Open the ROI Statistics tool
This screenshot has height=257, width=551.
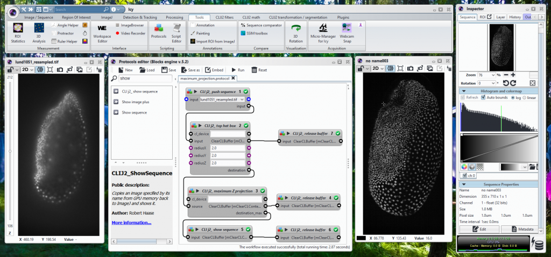(18, 31)
